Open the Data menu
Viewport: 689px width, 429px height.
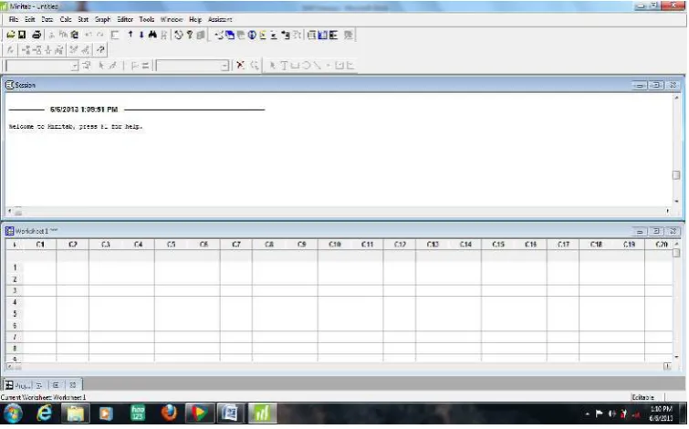pyautogui.click(x=47, y=19)
